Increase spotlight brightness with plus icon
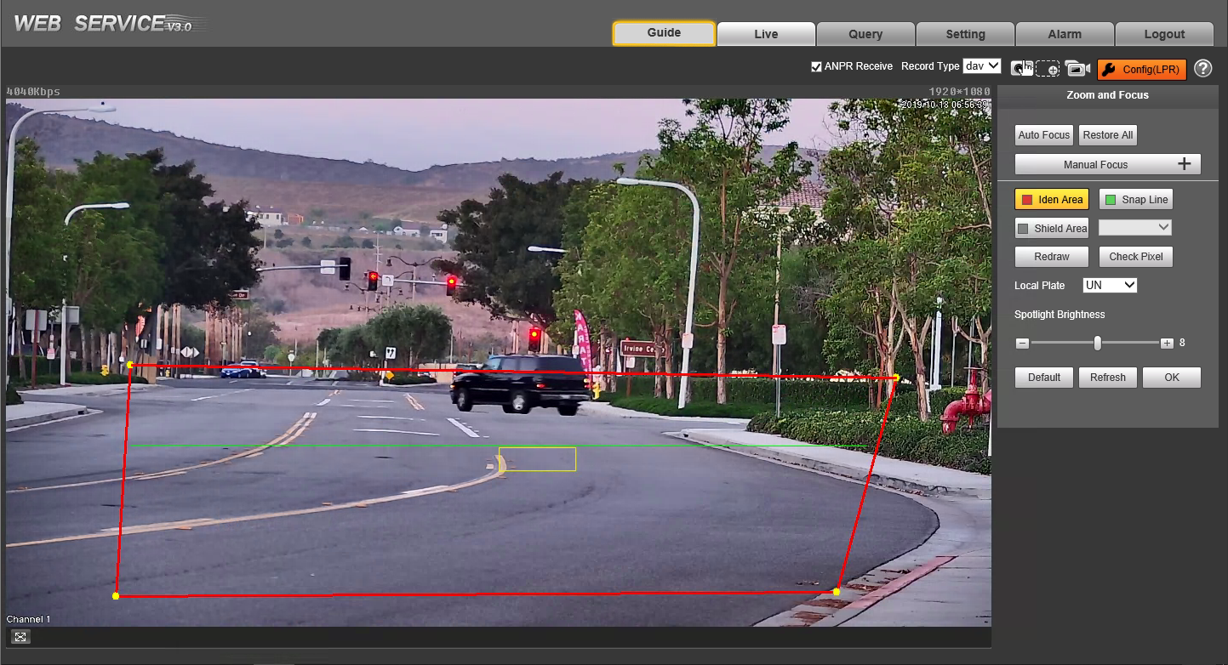 click(1166, 343)
